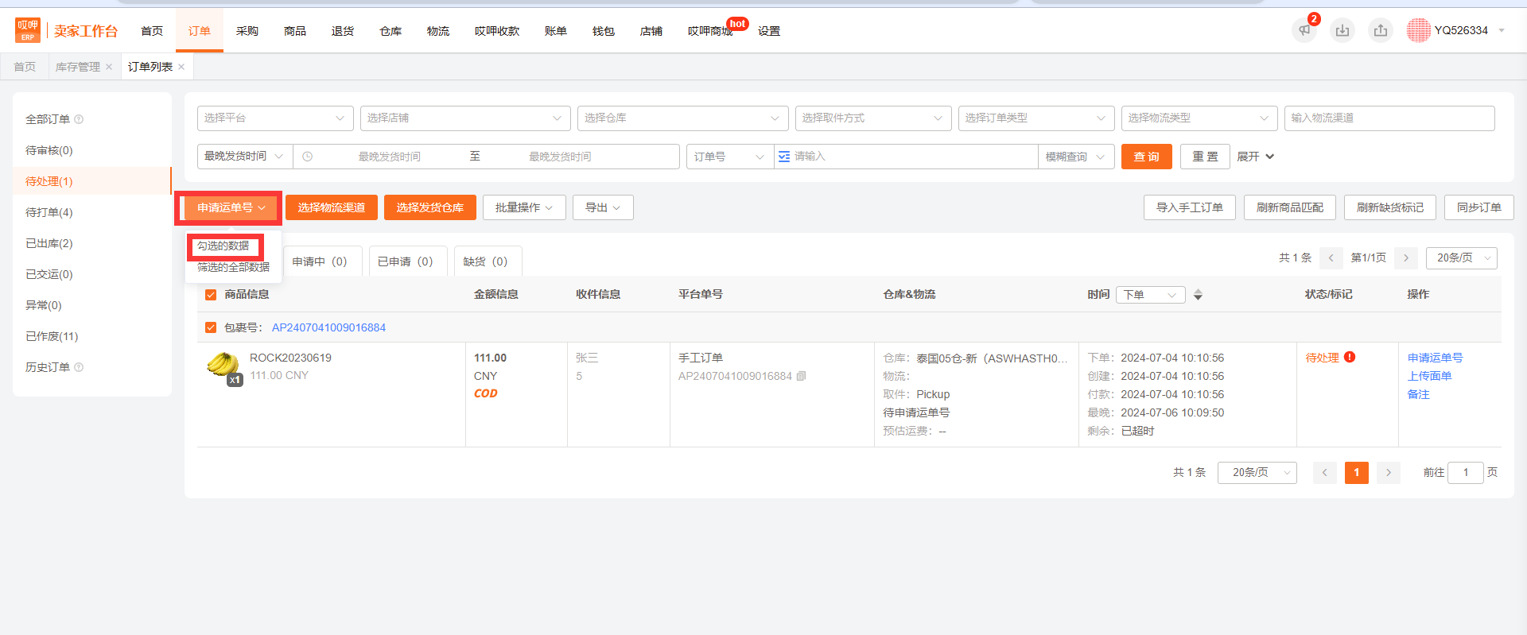Open 设置 menu in top navigation
The width and height of the screenshot is (1527, 635).
(769, 31)
